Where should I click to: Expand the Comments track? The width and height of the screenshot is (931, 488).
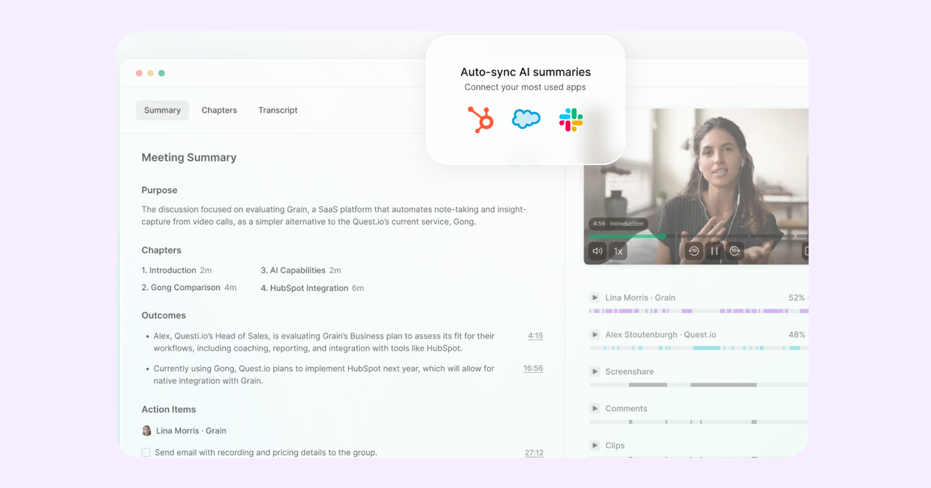coord(594,408)
